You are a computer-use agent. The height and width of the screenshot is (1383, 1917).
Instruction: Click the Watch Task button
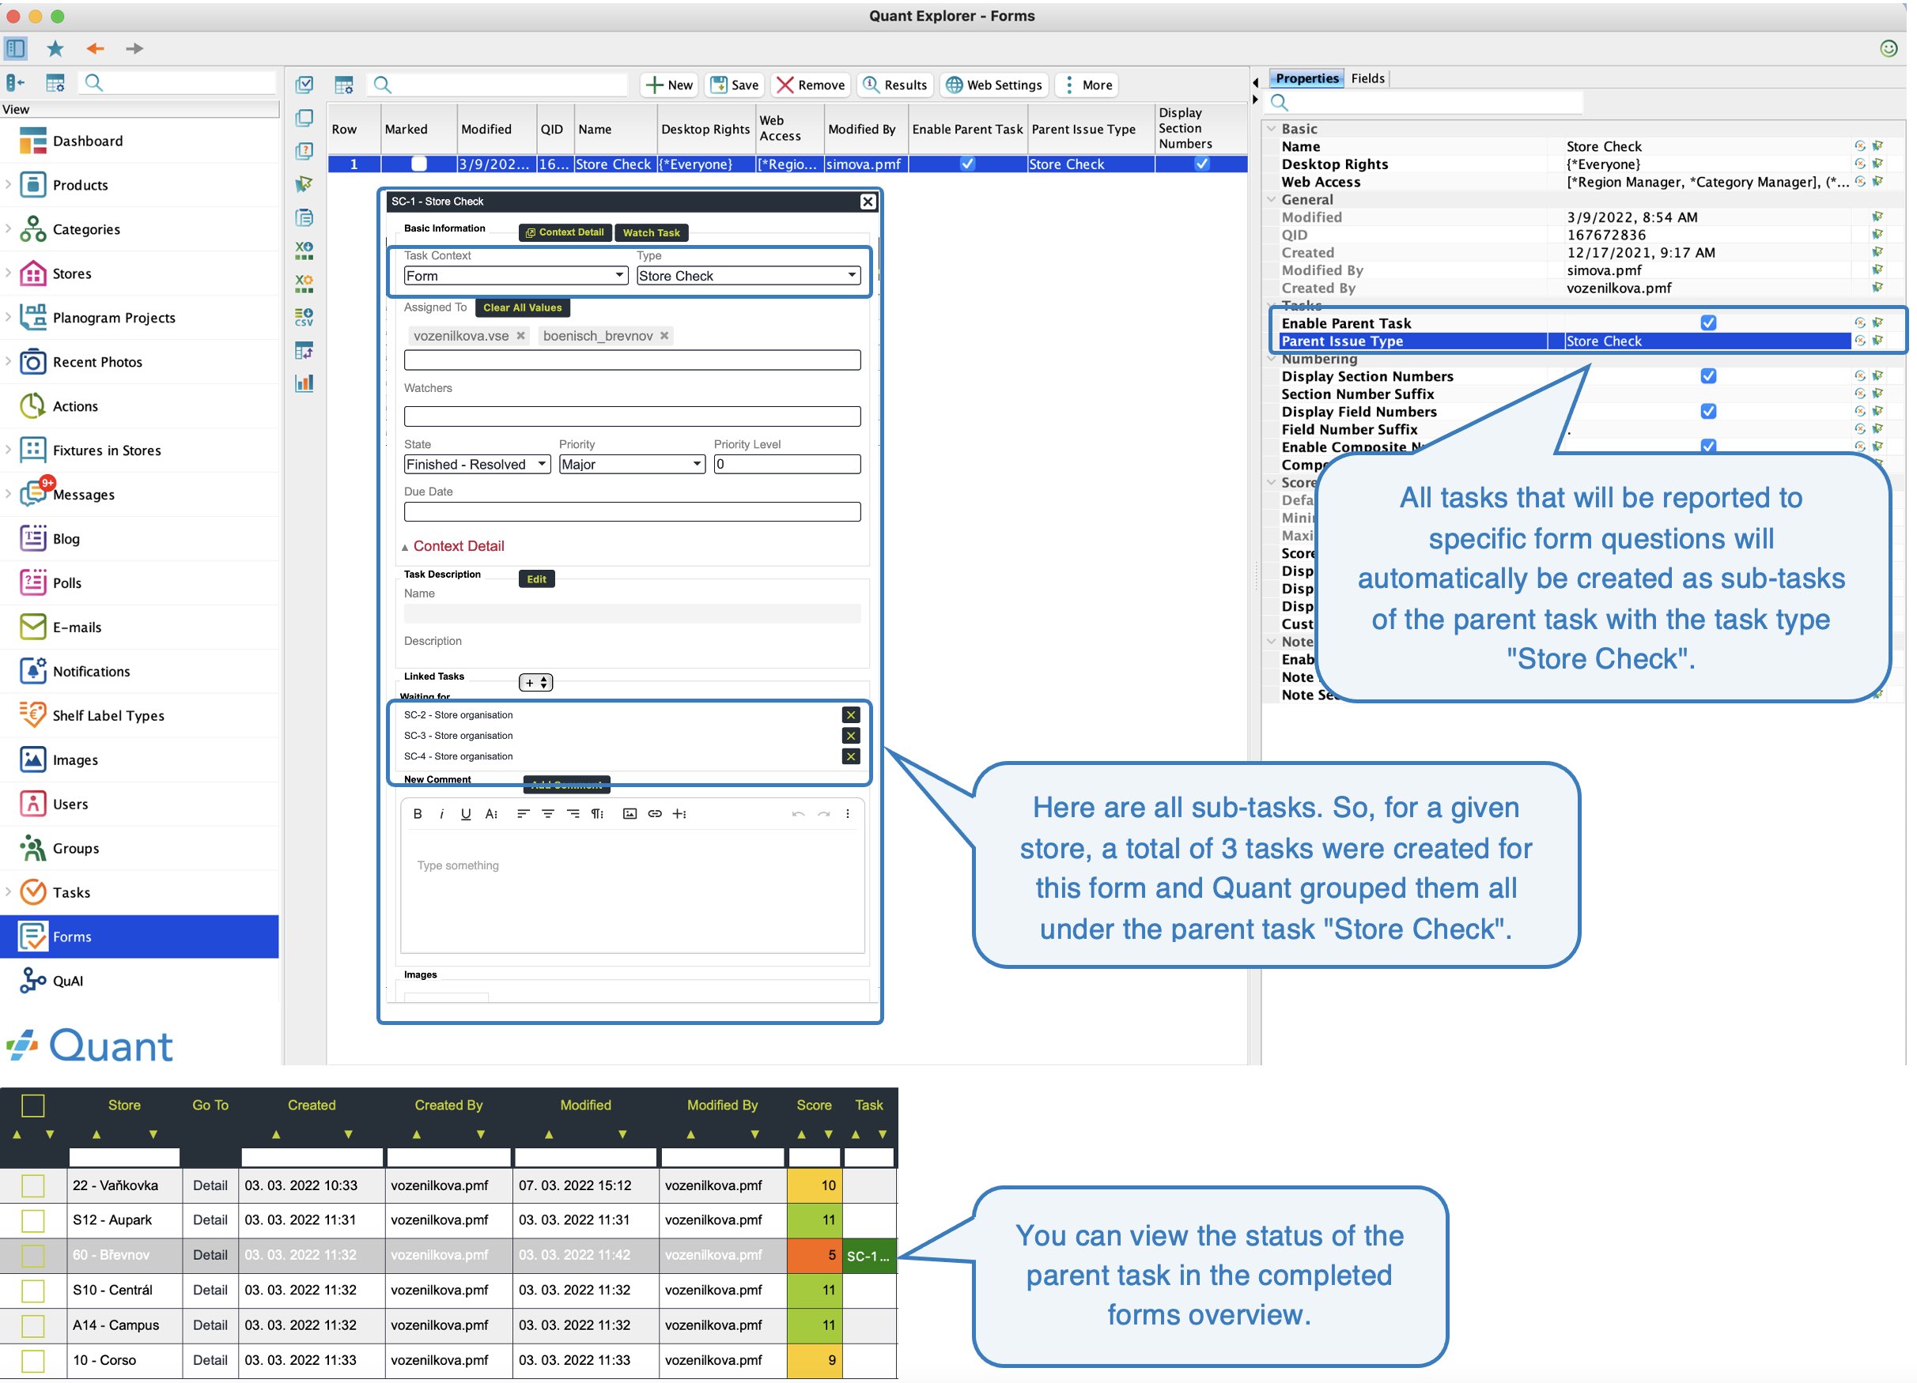651,232
